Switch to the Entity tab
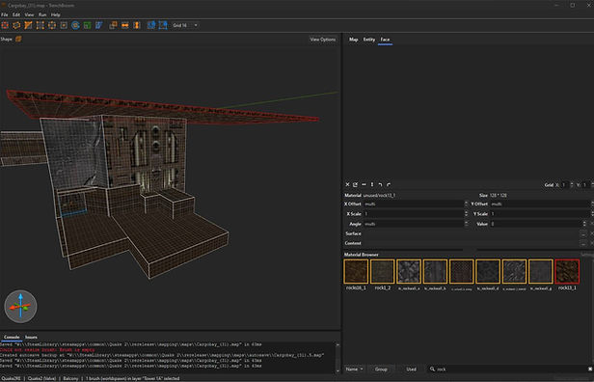594x382 pixels. tap(369, 40)
